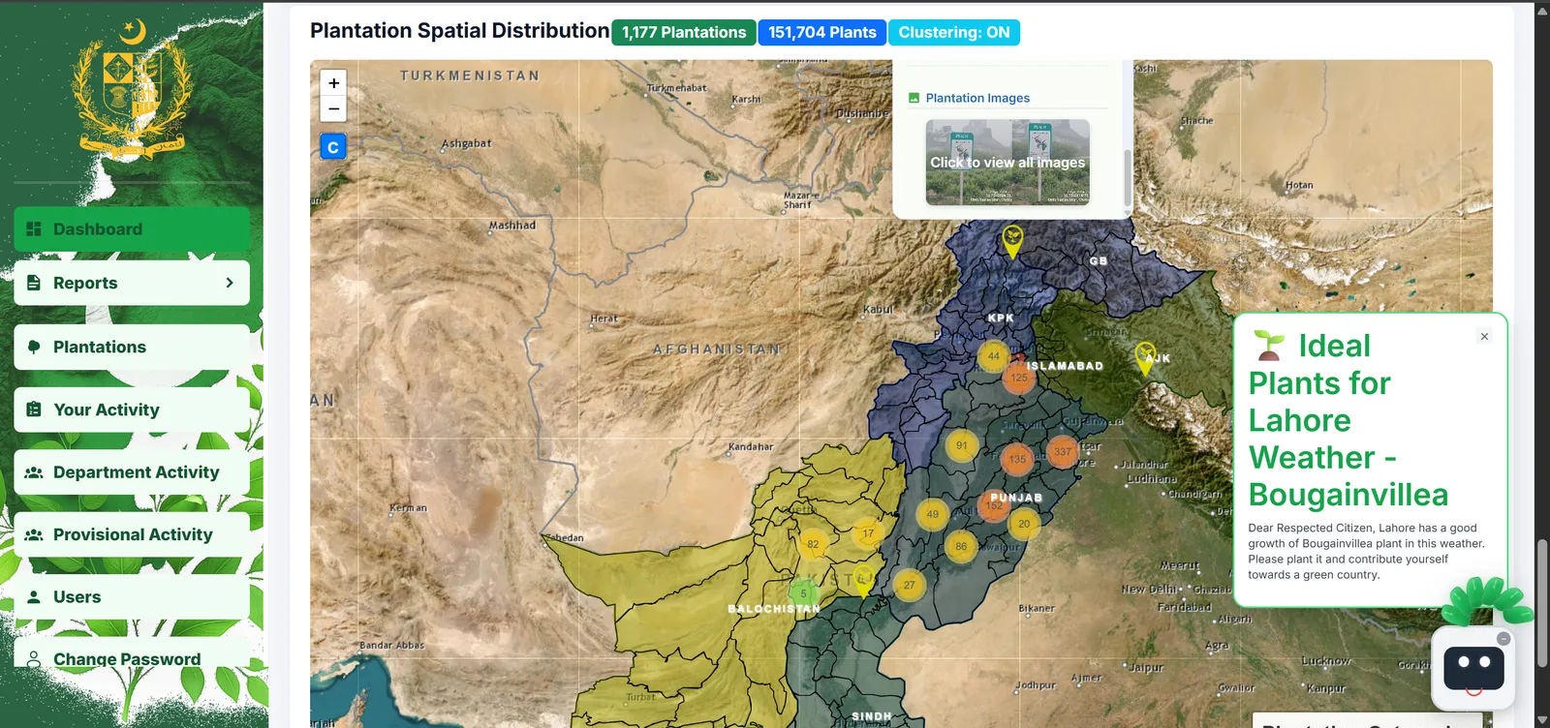This screenshot has width=1550, height=728.
Task: Click the cluster marker labeled 17
Action: [x=868, y=533]
